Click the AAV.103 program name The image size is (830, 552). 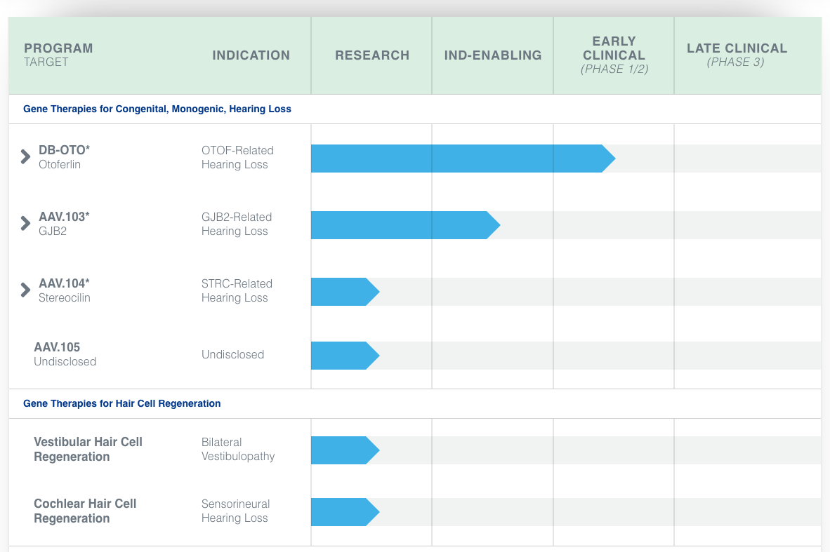tap(64, 217)
